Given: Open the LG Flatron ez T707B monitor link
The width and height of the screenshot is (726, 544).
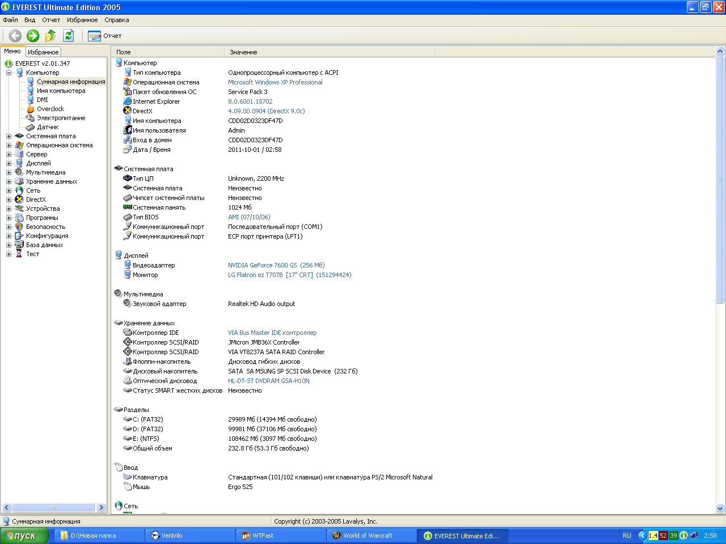Looking at the screenshot, I should pyautogui.click(x=290, y=275).
